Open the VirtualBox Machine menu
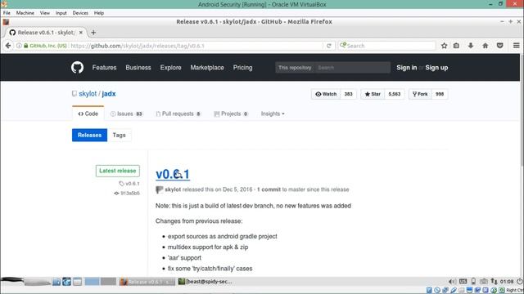The height and width of the screenshot is (294, 524). (25, 13)
